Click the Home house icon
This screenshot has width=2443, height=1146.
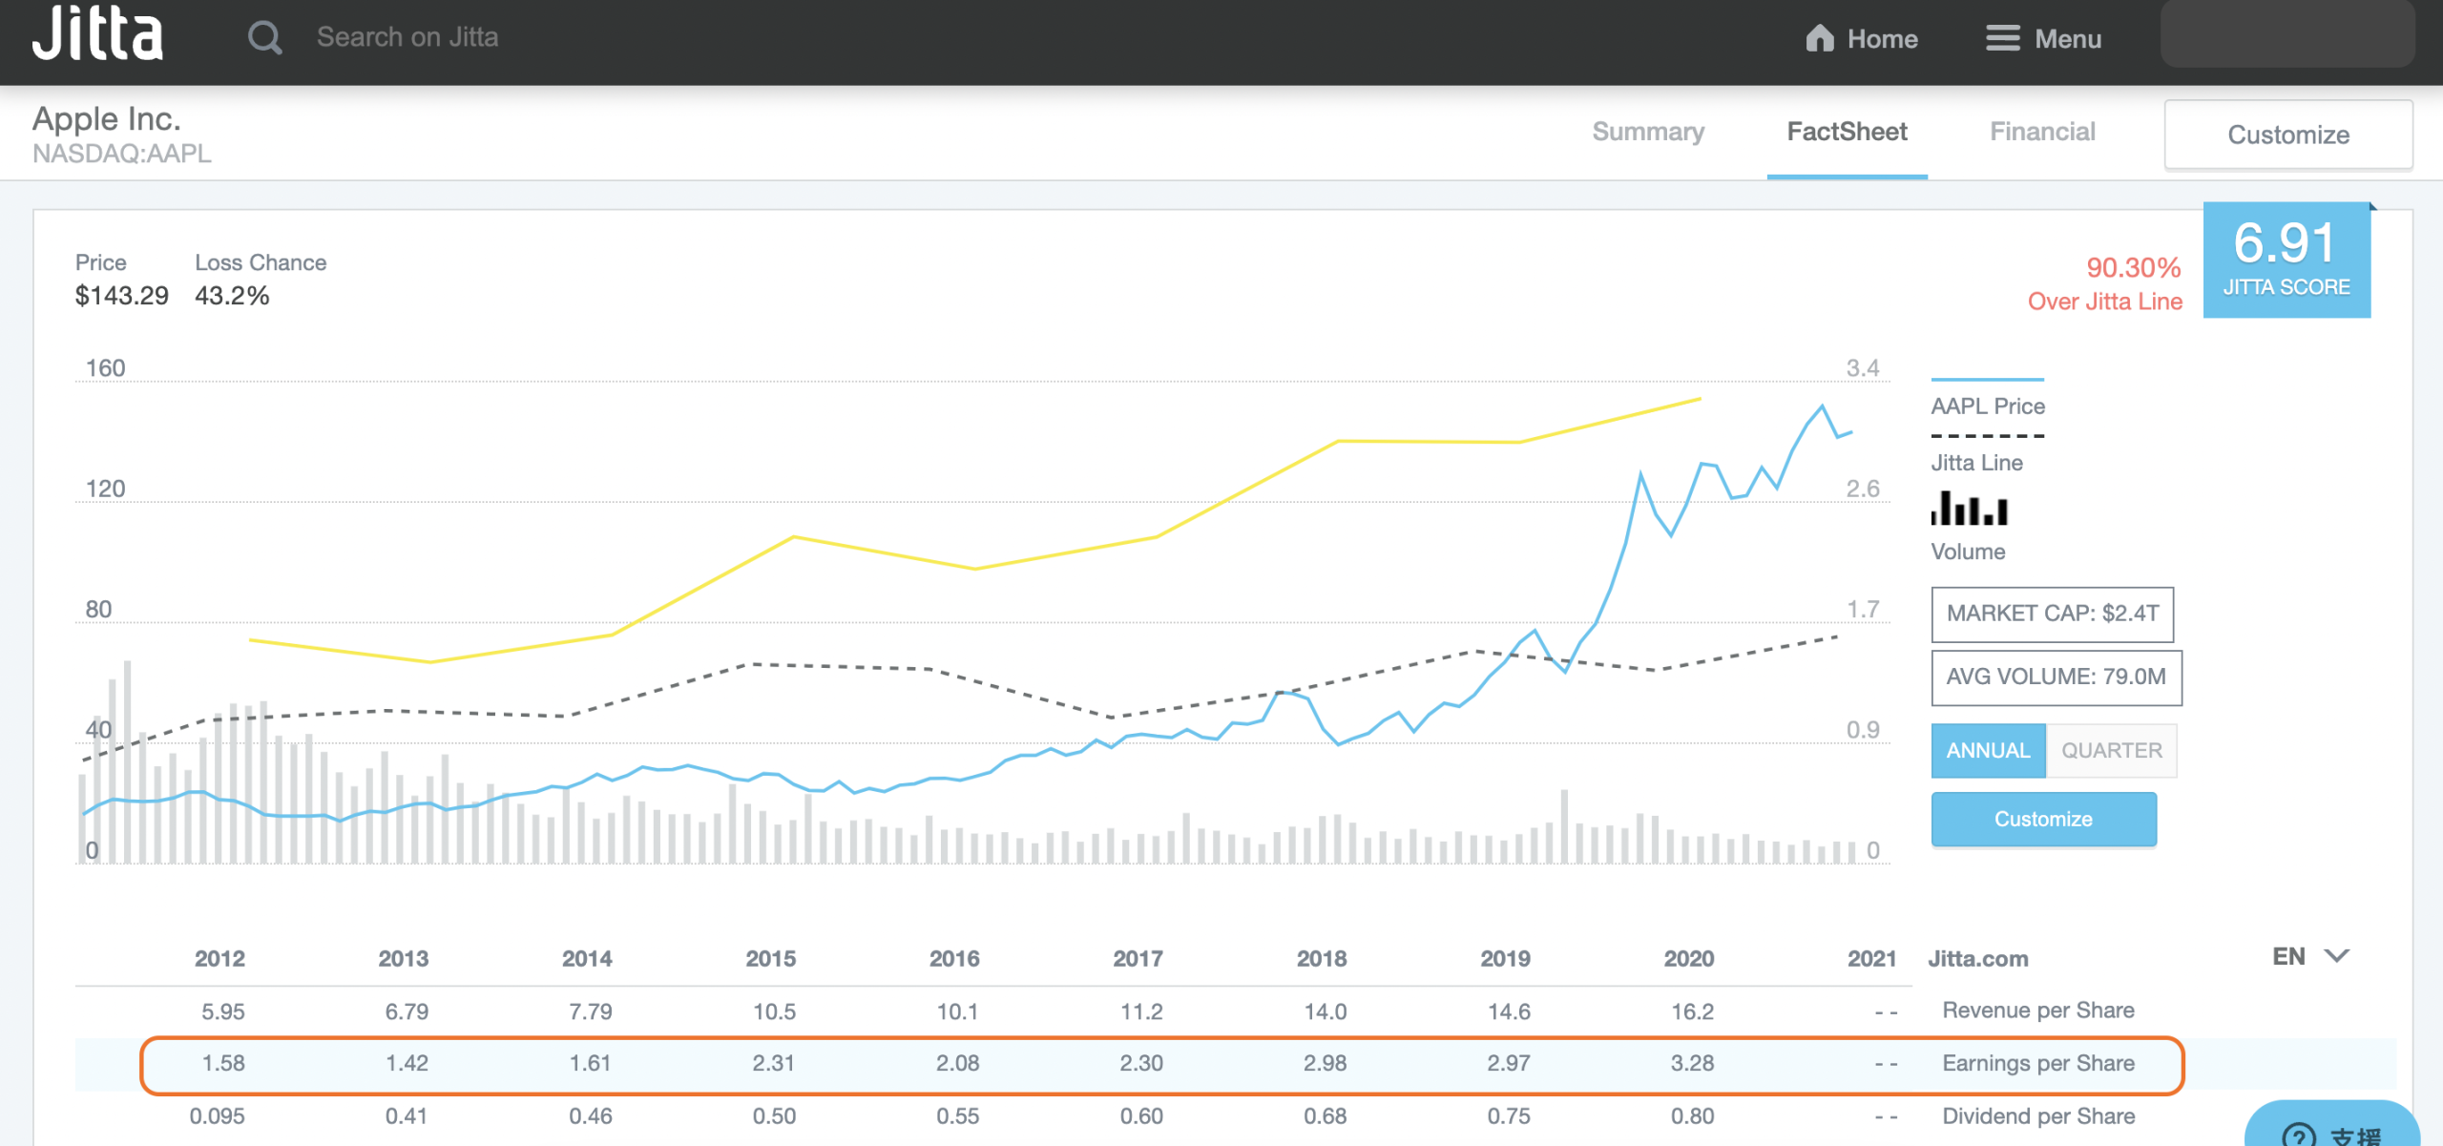point(1820,38)
